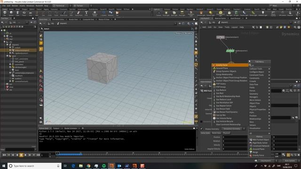The width and height of the screenshot is (301, 169).
Task: Toggle the Display Geometry checkbox
Action: 201,129
